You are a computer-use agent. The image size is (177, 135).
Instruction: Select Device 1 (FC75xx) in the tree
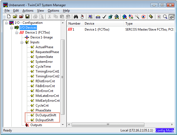pyautogui.click(x=37, y=32)
